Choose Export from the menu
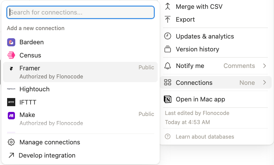Viewport: 274px width, 165px height. (215, 19)
